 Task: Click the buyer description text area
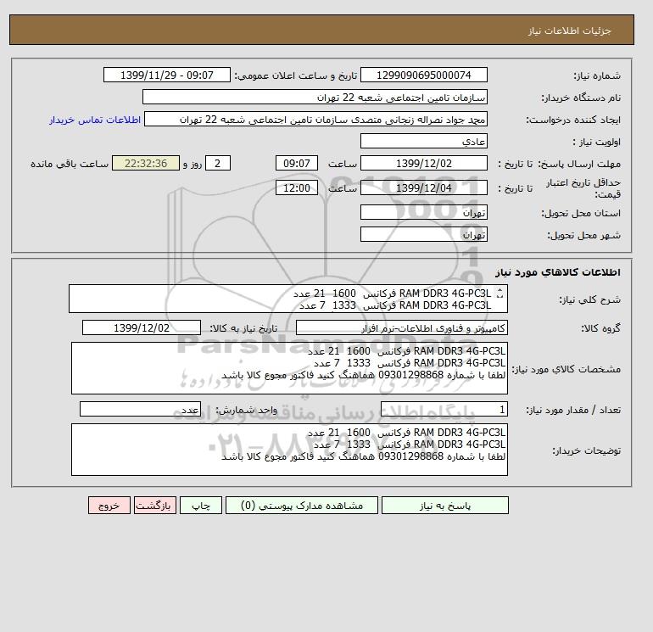(289, 450)
